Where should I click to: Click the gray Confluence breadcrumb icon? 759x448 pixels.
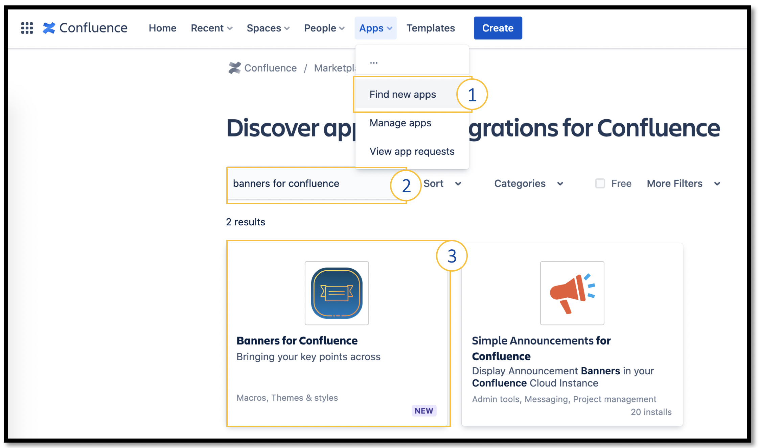coord(234,68)
